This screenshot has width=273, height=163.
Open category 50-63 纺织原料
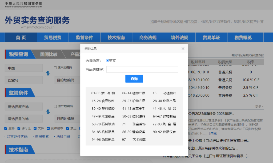134,116
